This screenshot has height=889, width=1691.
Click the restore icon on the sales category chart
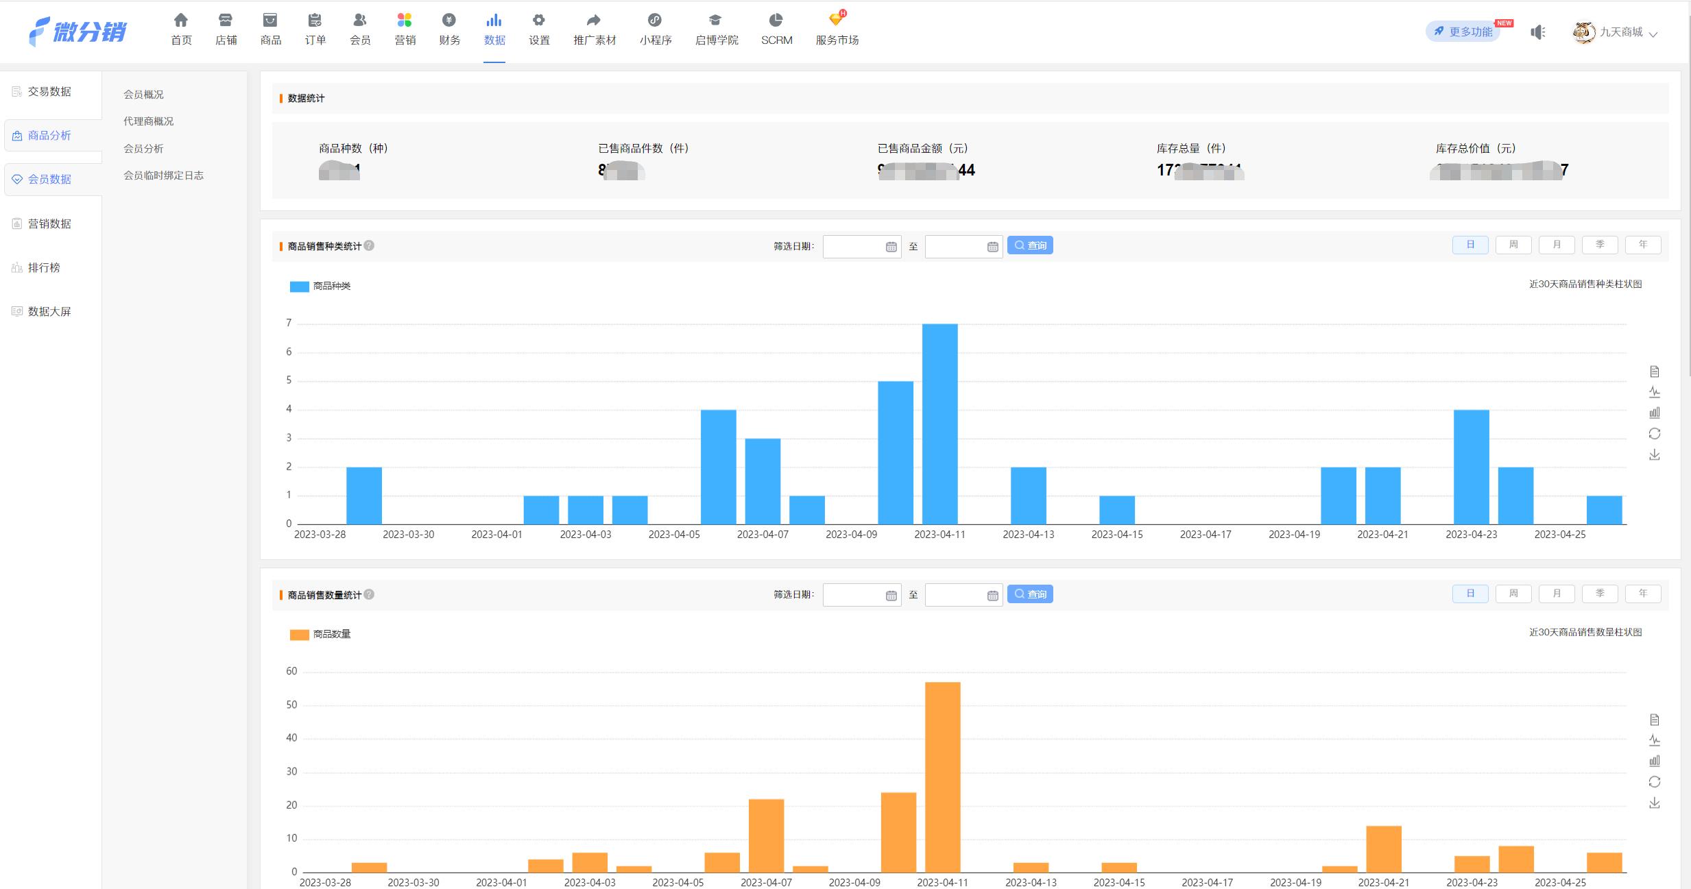tap(1654, 434)
